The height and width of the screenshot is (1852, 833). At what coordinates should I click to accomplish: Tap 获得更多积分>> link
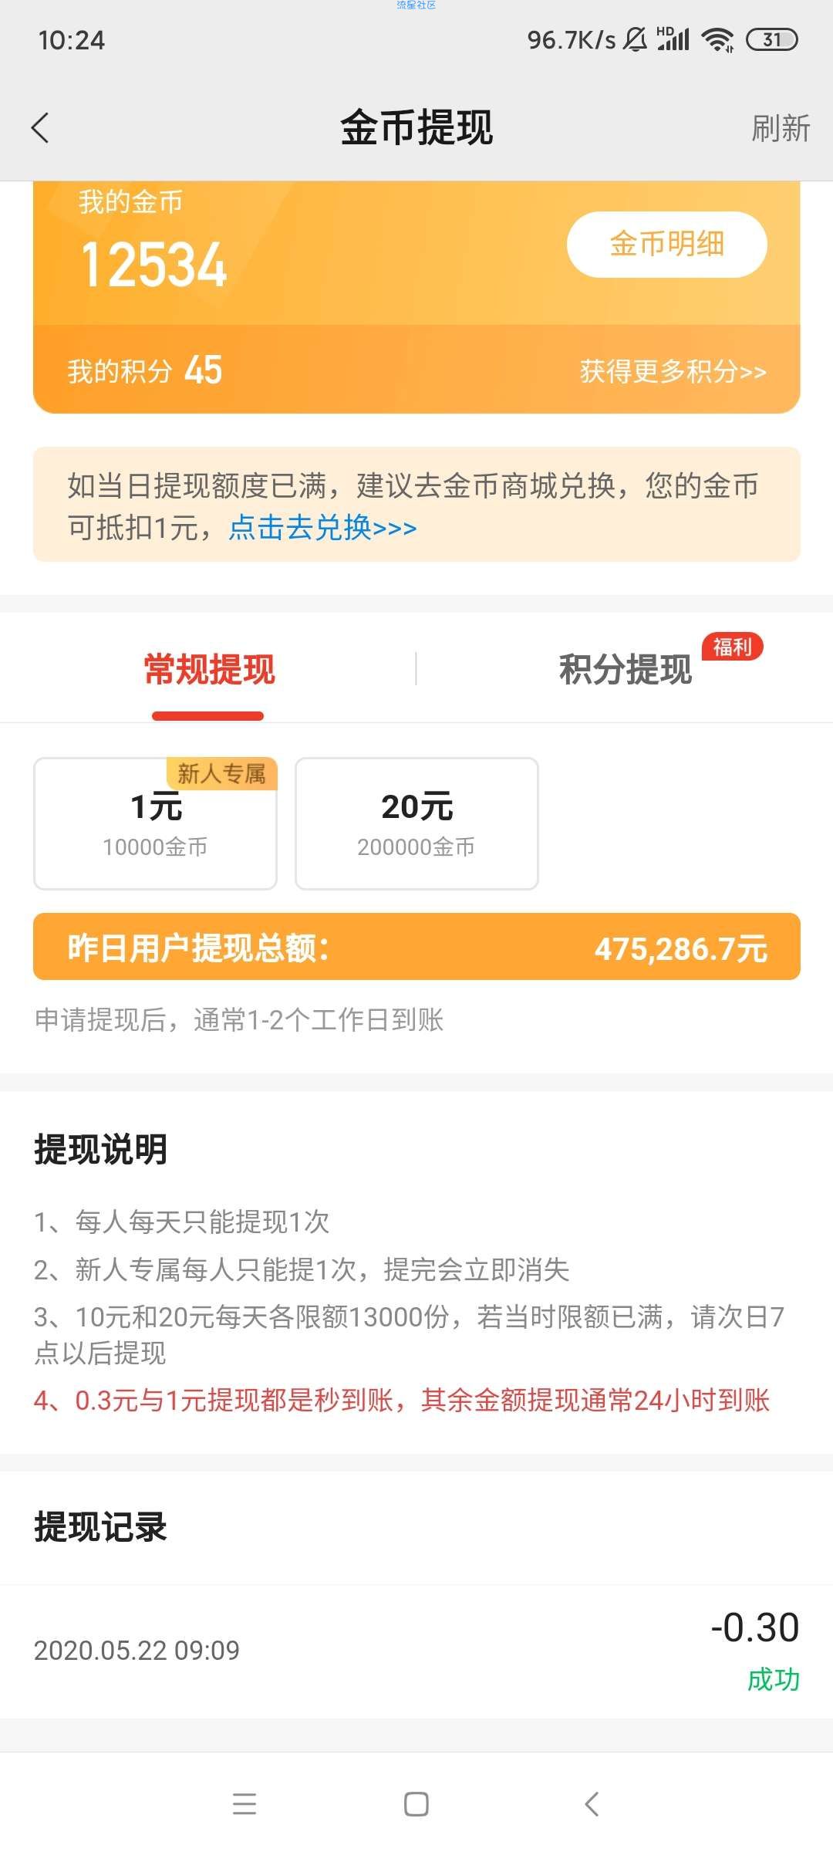673,371
